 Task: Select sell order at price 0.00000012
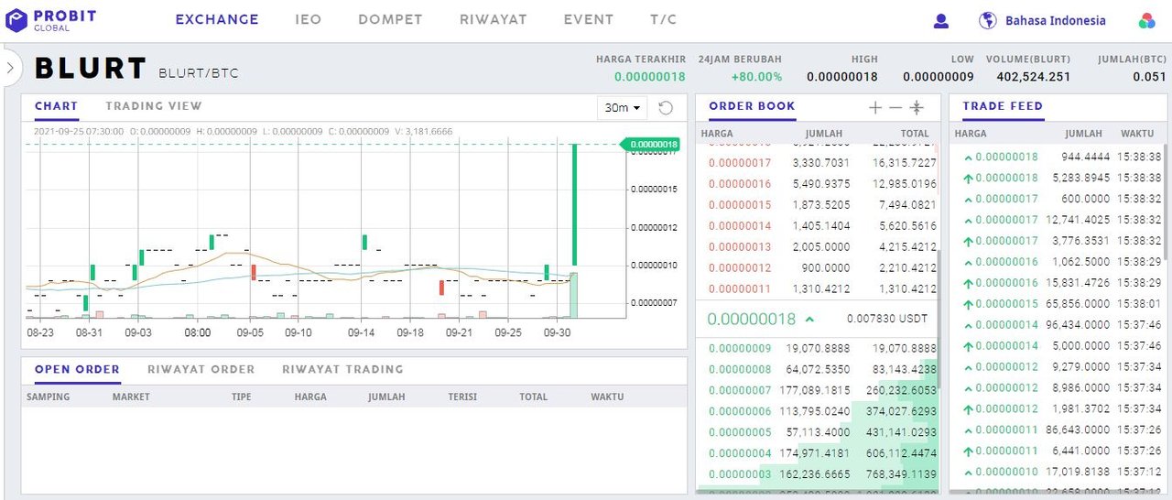tap(817, 268)
